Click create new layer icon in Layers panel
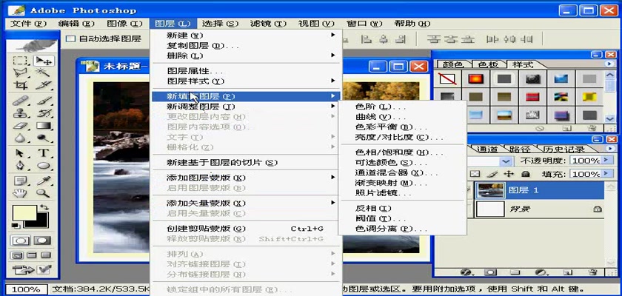The height and width of the screenshot is (296, 622). (568, 272)
